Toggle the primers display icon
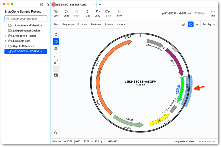 [x=56, y=48]
